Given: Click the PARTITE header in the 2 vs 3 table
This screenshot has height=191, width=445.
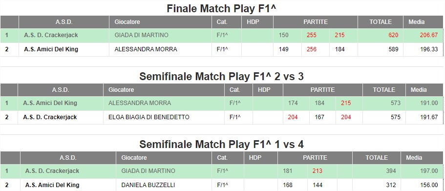Looking at the screenshot, I should tap(323, 90).
